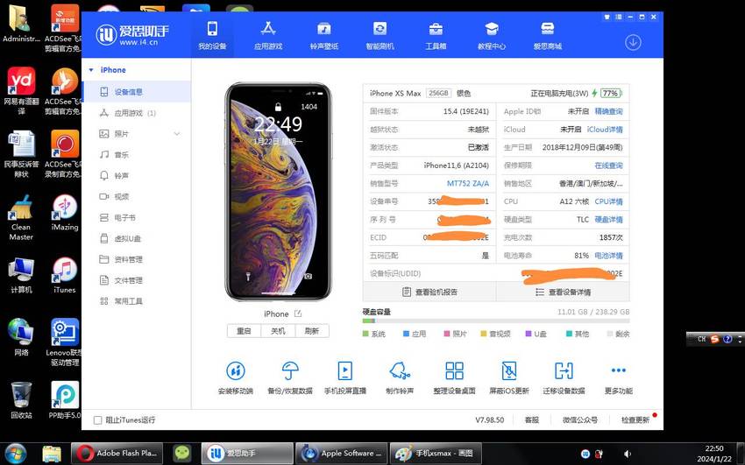The width and height of the screenshot is (745, 465).
Task: Open 更多功能 three-dots icon
Action: (619, 370)
